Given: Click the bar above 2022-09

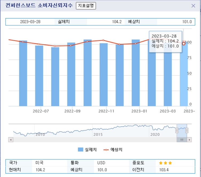Looking at the screenshot, I should tap(71, 74).
